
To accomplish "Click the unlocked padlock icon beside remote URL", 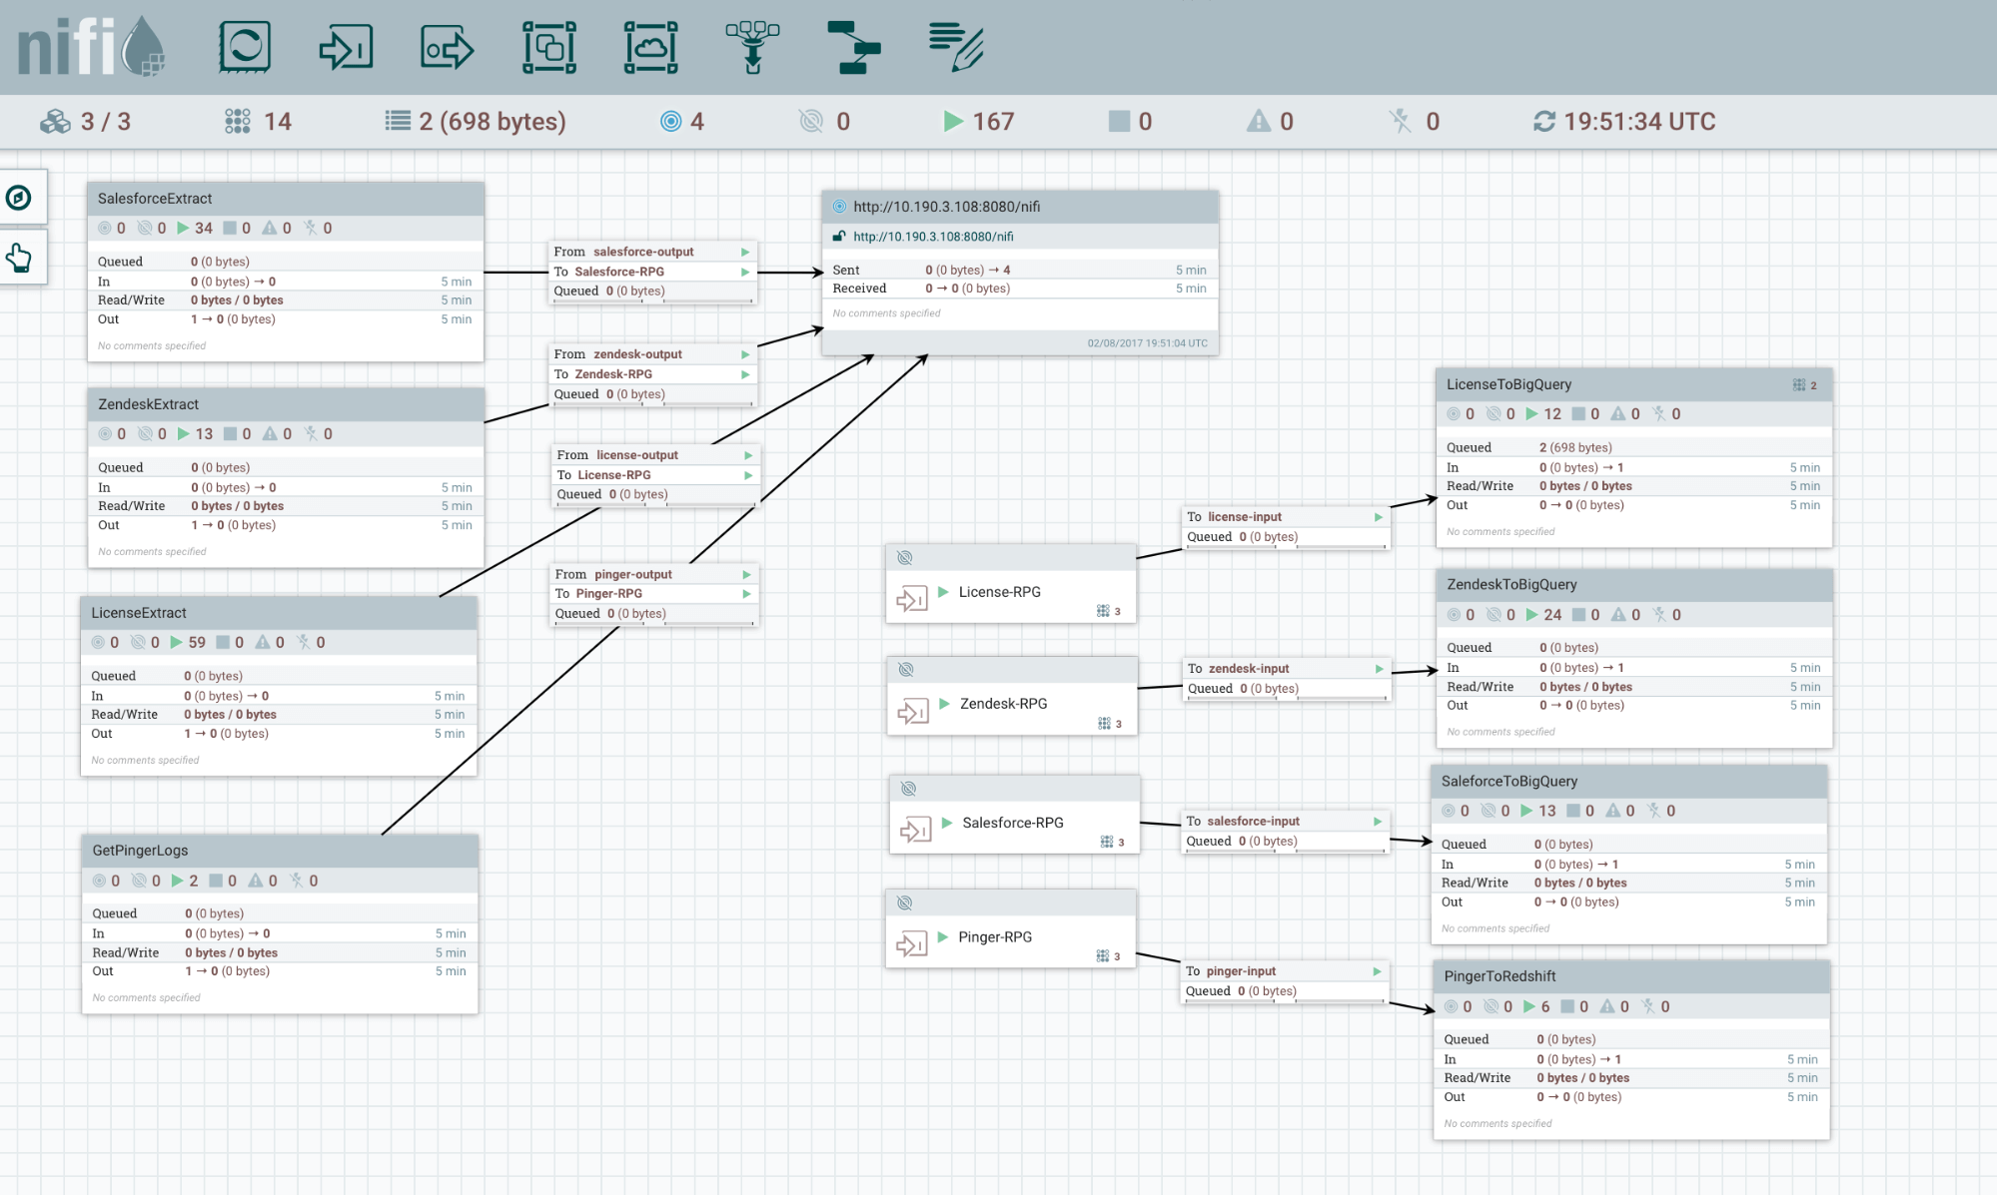I will tap(840, 237).
